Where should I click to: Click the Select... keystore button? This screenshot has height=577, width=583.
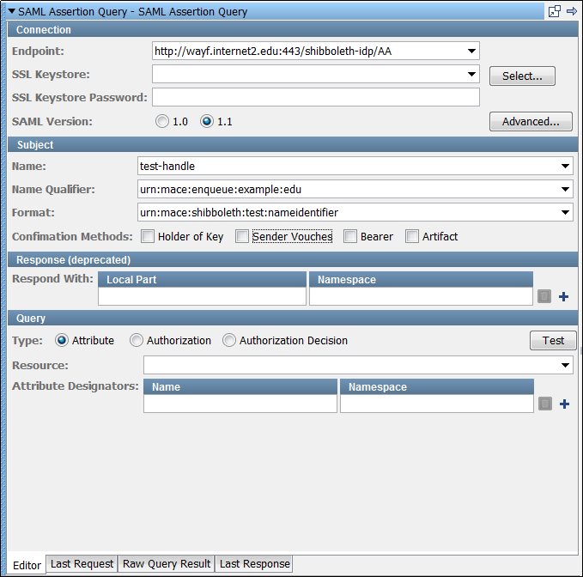(x=522, y=76)
